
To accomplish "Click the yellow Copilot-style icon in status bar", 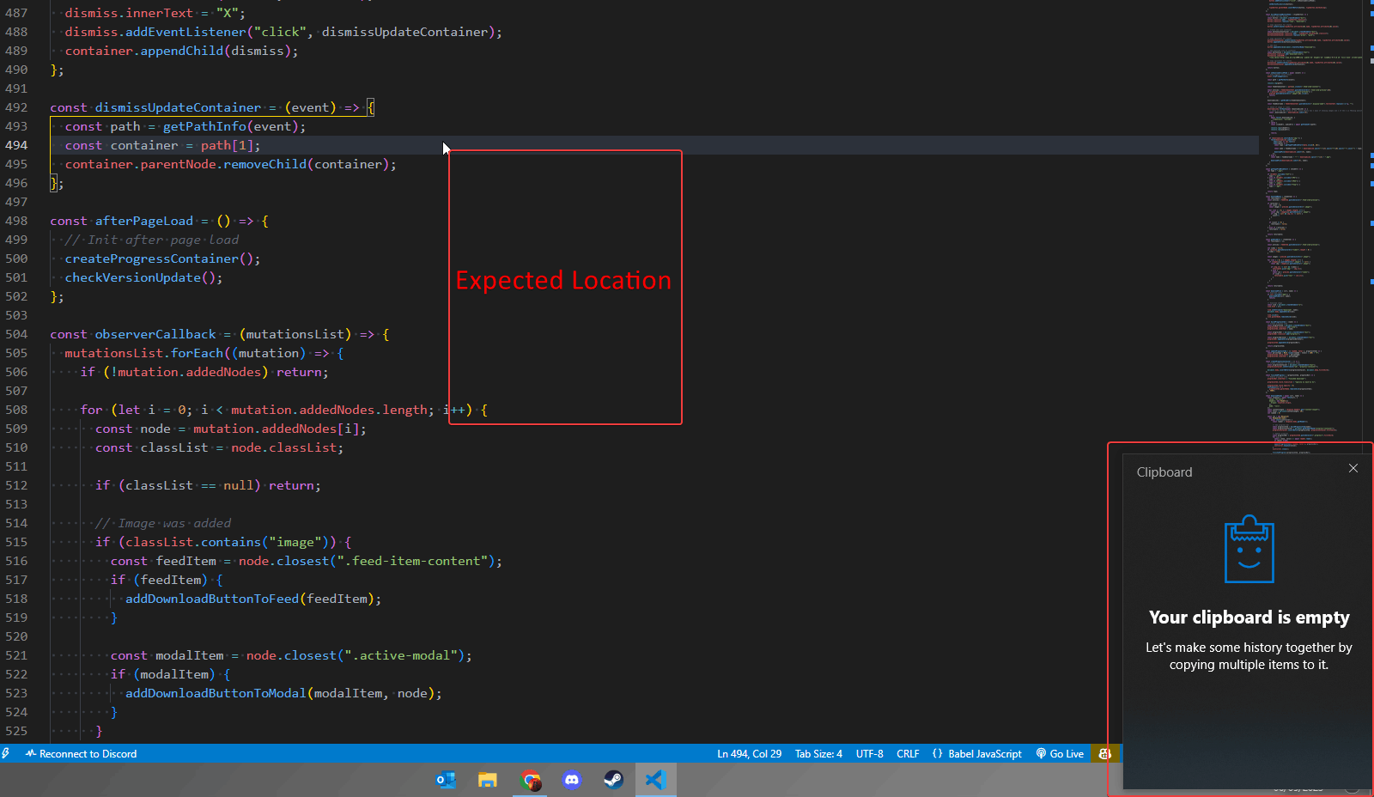I will pyautogui.click(x=1104, y=753).
